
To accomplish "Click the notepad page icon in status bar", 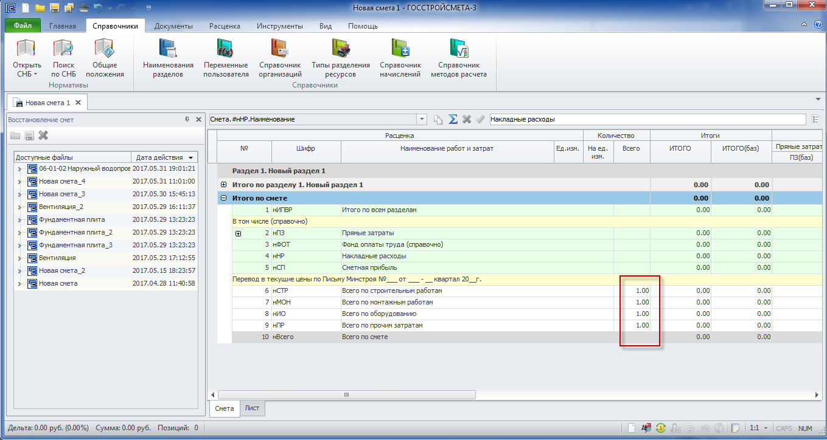I will 735,428.
